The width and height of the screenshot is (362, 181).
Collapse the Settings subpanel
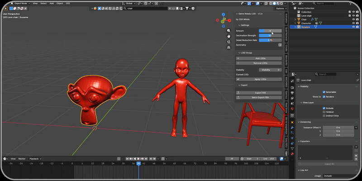[x=239, y=25]
